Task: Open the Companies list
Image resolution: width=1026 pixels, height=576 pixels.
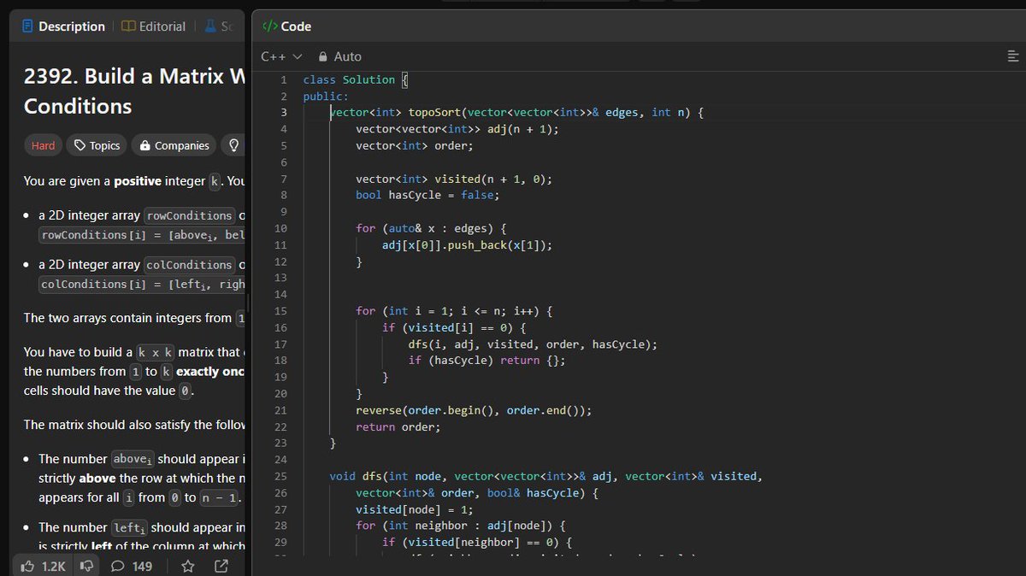Action: 174,145
